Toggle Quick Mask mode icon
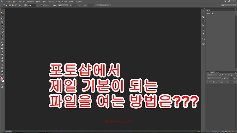Image resolution: width=237 pixels, height=133 pixels. click(2, 84)
